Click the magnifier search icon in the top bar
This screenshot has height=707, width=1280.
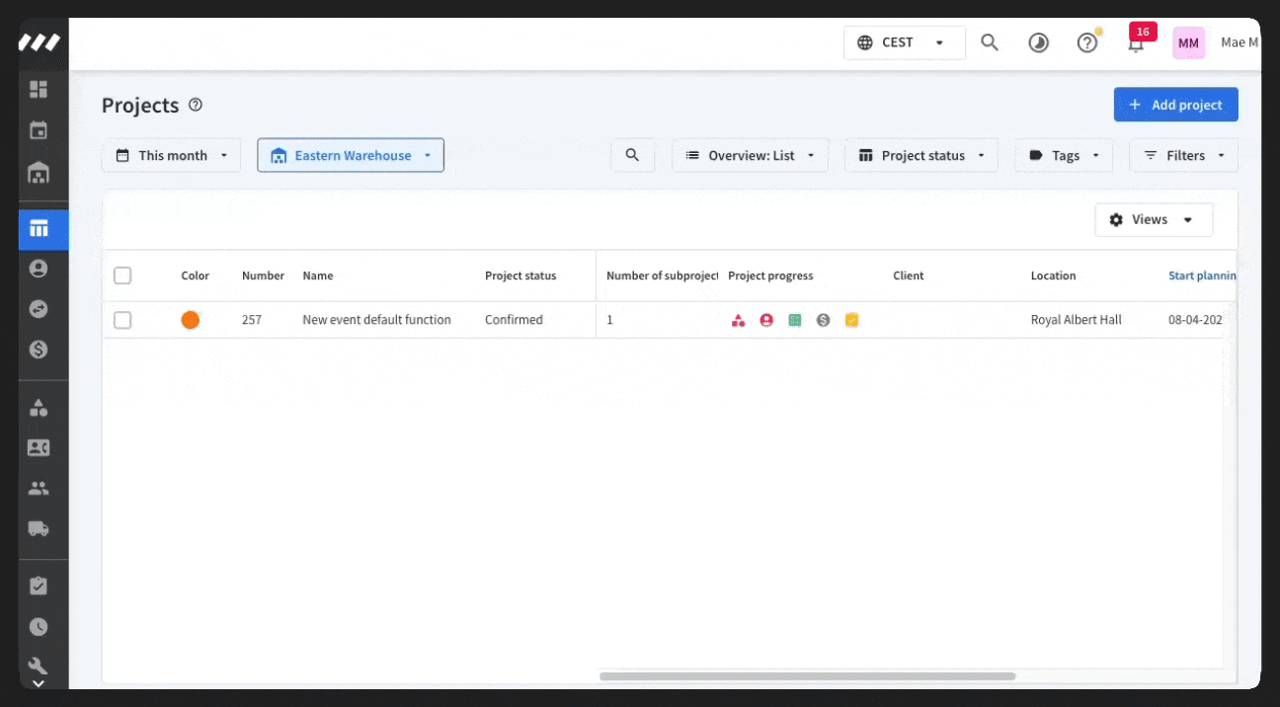coord(990,42)
